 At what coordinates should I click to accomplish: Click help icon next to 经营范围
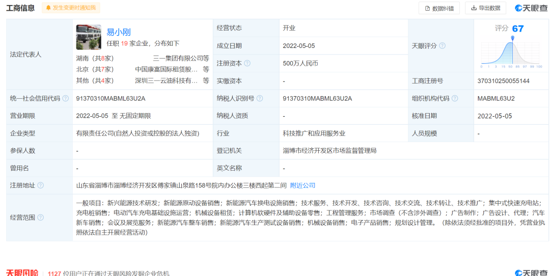point(40,217)
